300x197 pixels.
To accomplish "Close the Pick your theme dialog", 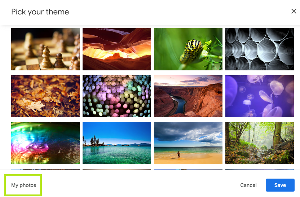I will tap(294, 11).
